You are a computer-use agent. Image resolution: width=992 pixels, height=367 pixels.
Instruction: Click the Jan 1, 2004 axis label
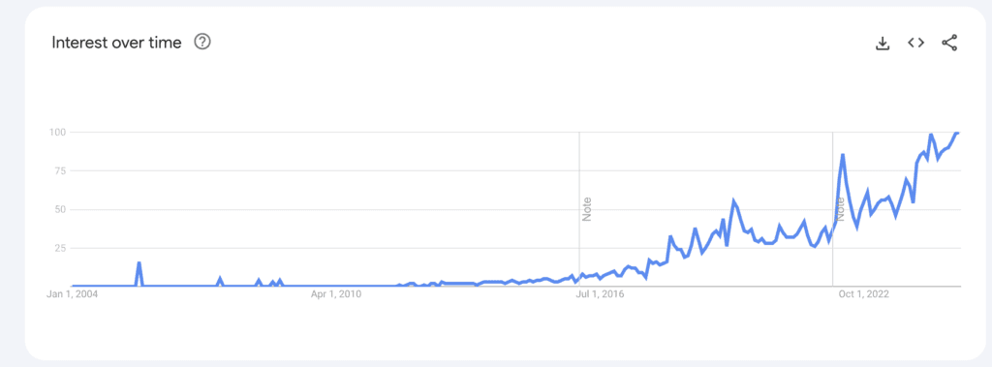click(73, 294)
